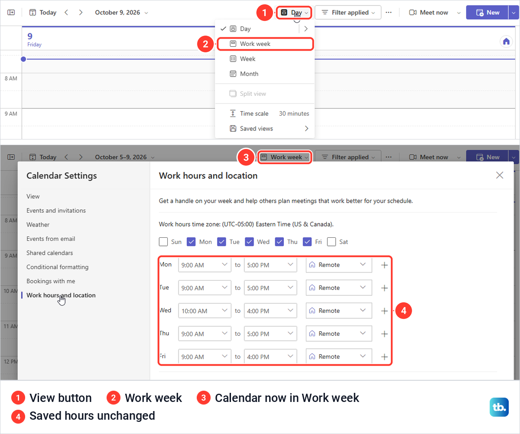Check the Sun workday checkbox
520x434 pixels.
163,242
